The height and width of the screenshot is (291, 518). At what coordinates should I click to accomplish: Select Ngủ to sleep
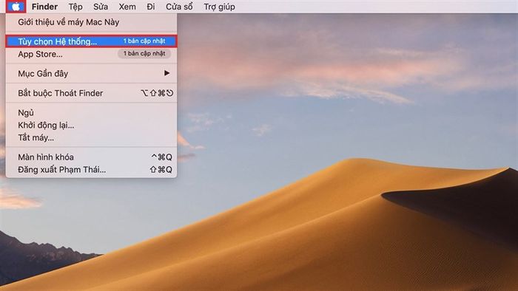(x=91, y=113)
